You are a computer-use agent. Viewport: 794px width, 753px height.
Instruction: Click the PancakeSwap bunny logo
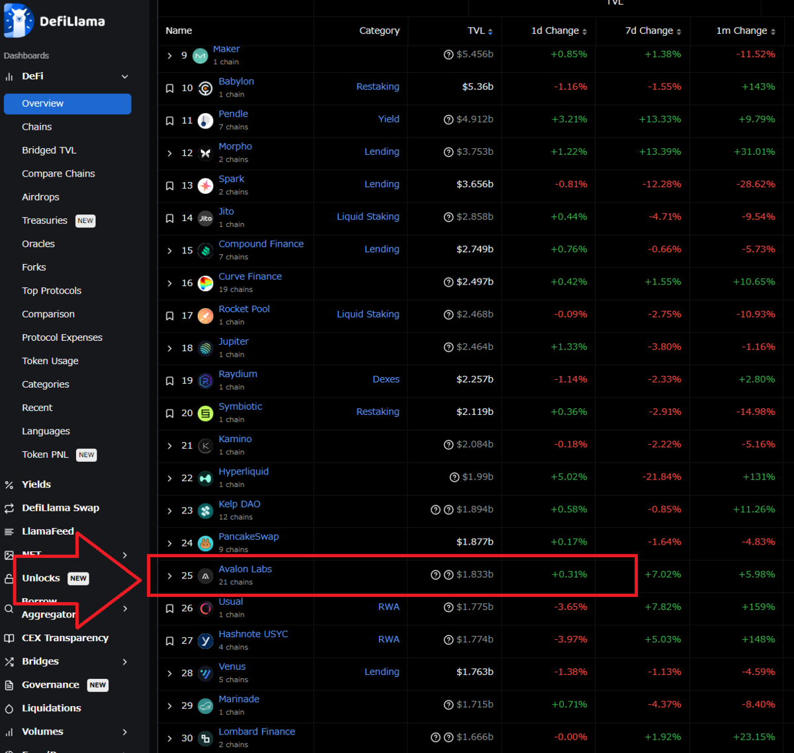[206, 543]
